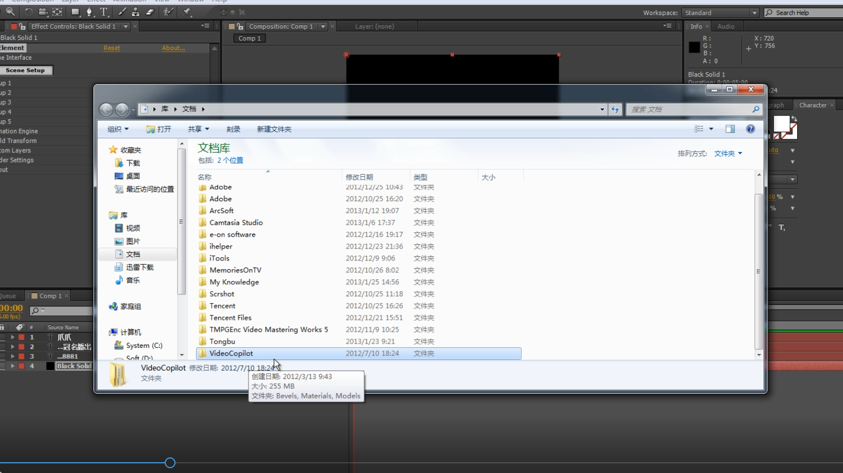The image size is (843, 473).
Task: Click 新建文件夹 in the Explorer toolbar
Action: pos(274,129)
